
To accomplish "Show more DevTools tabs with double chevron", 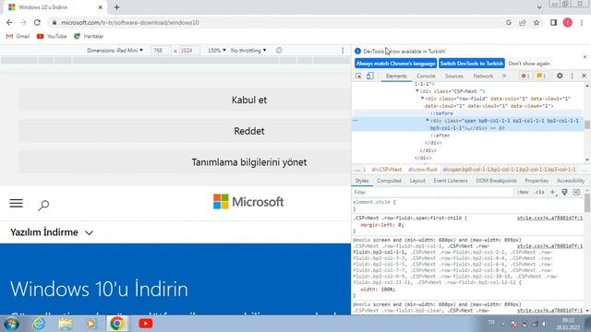I will 504,76.
